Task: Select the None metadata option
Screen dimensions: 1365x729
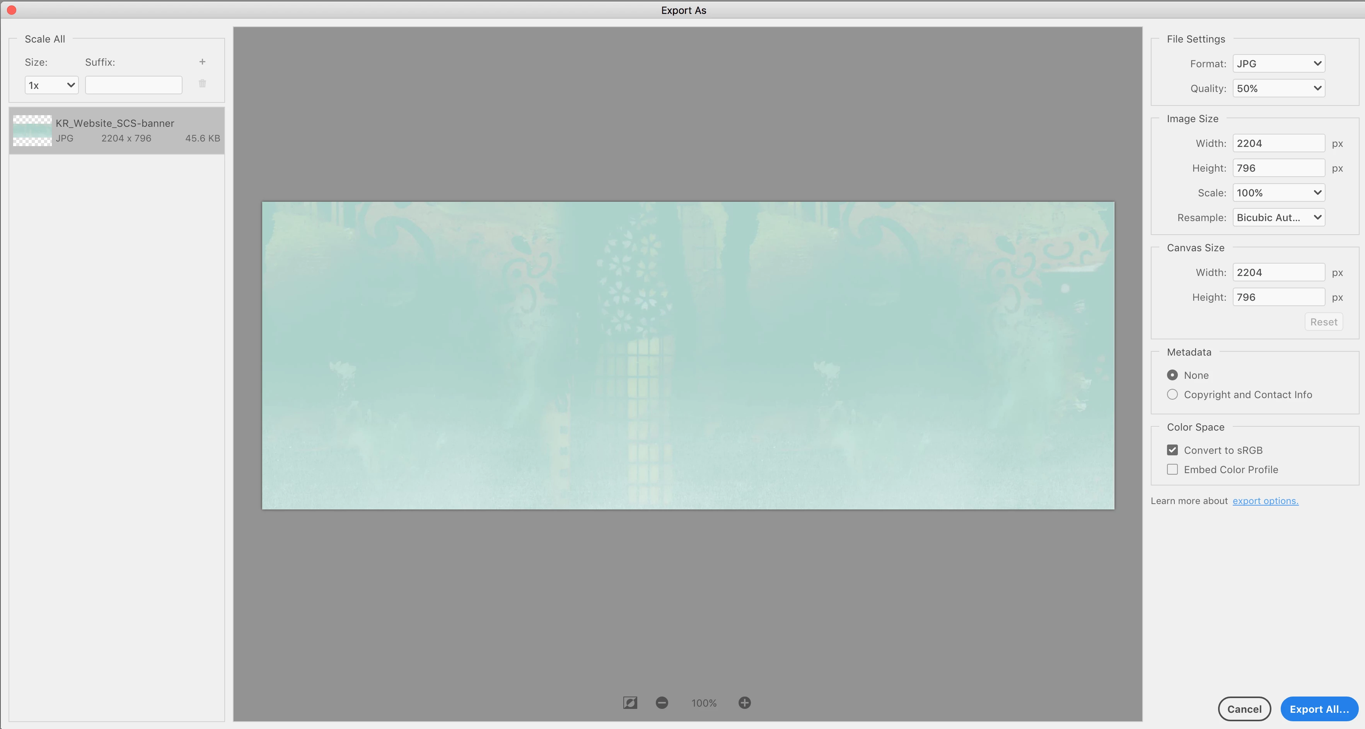Action: pyautogui.click(x=1172, y=375)
